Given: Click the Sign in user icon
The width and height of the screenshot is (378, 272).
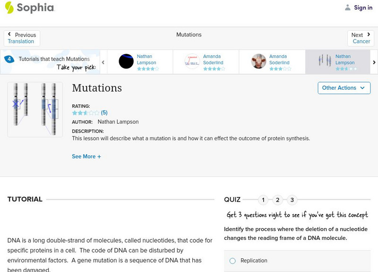Looking at the screenshot, I should pos(348,8).
